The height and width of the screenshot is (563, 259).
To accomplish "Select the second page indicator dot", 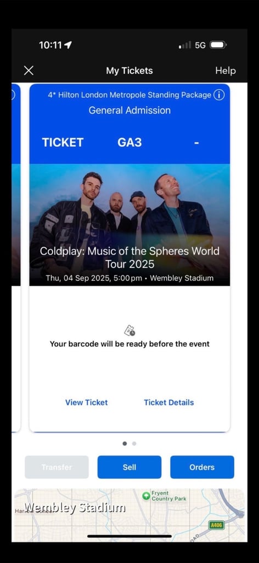I will (134, 444).
